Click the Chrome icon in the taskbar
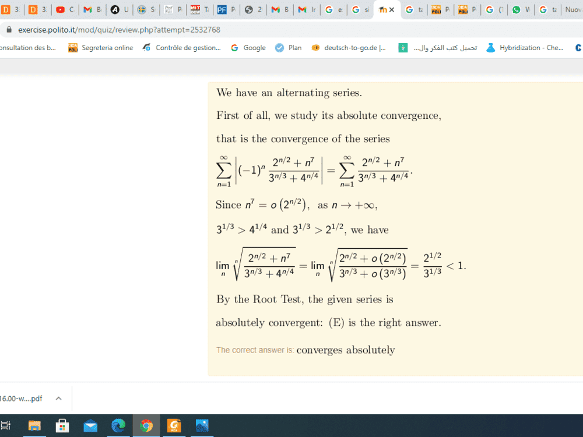583x437 pixels. (x=146, y=426)
